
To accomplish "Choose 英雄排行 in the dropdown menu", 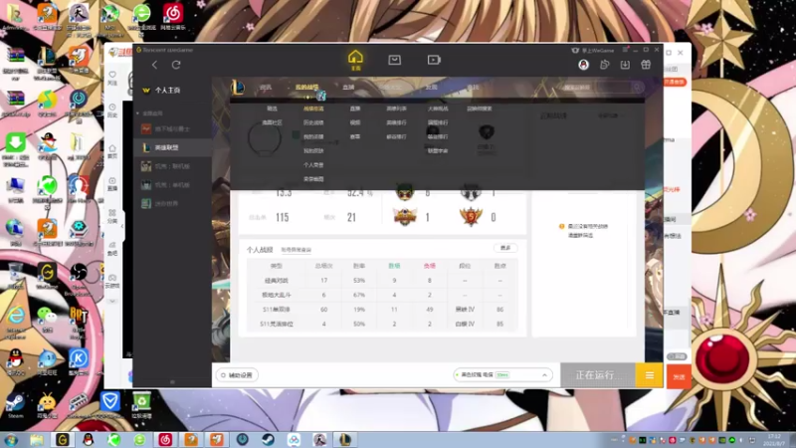I will 396,122.
